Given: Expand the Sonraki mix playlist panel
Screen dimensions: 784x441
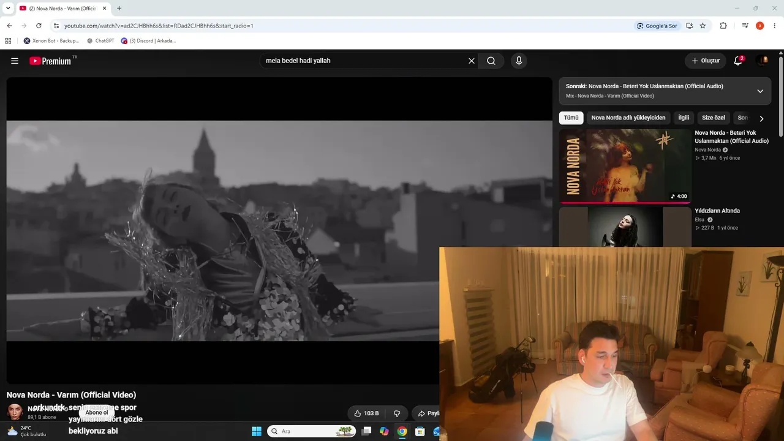Looking at the screenshot, I should [760, 91].
